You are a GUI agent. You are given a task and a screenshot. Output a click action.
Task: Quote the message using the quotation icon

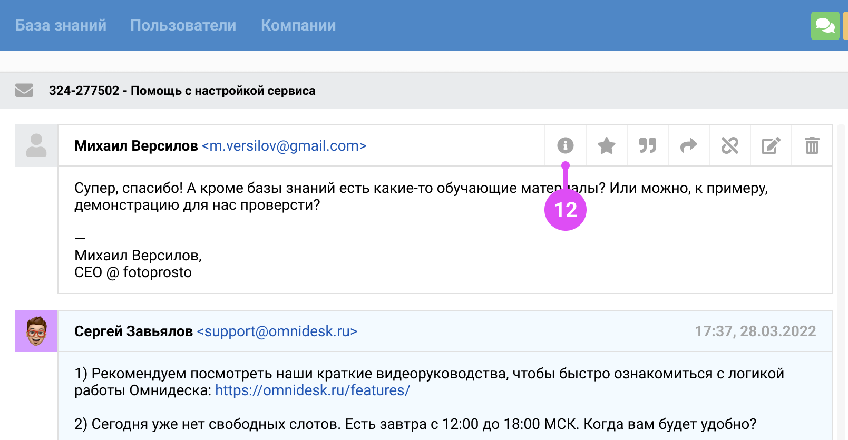coord(648,145)
